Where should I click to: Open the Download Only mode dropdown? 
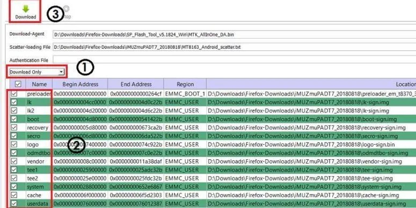pos(37,72)
